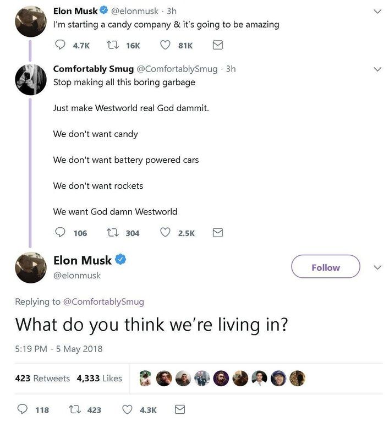The image size is (389, 422).
Task: Open the @ComfortablySmug mention link
Action: pos(103,302)
